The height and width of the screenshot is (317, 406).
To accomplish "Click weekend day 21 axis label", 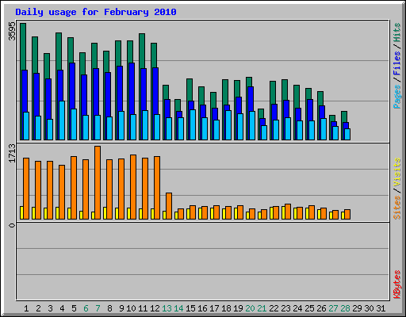I will pos(262,308).
